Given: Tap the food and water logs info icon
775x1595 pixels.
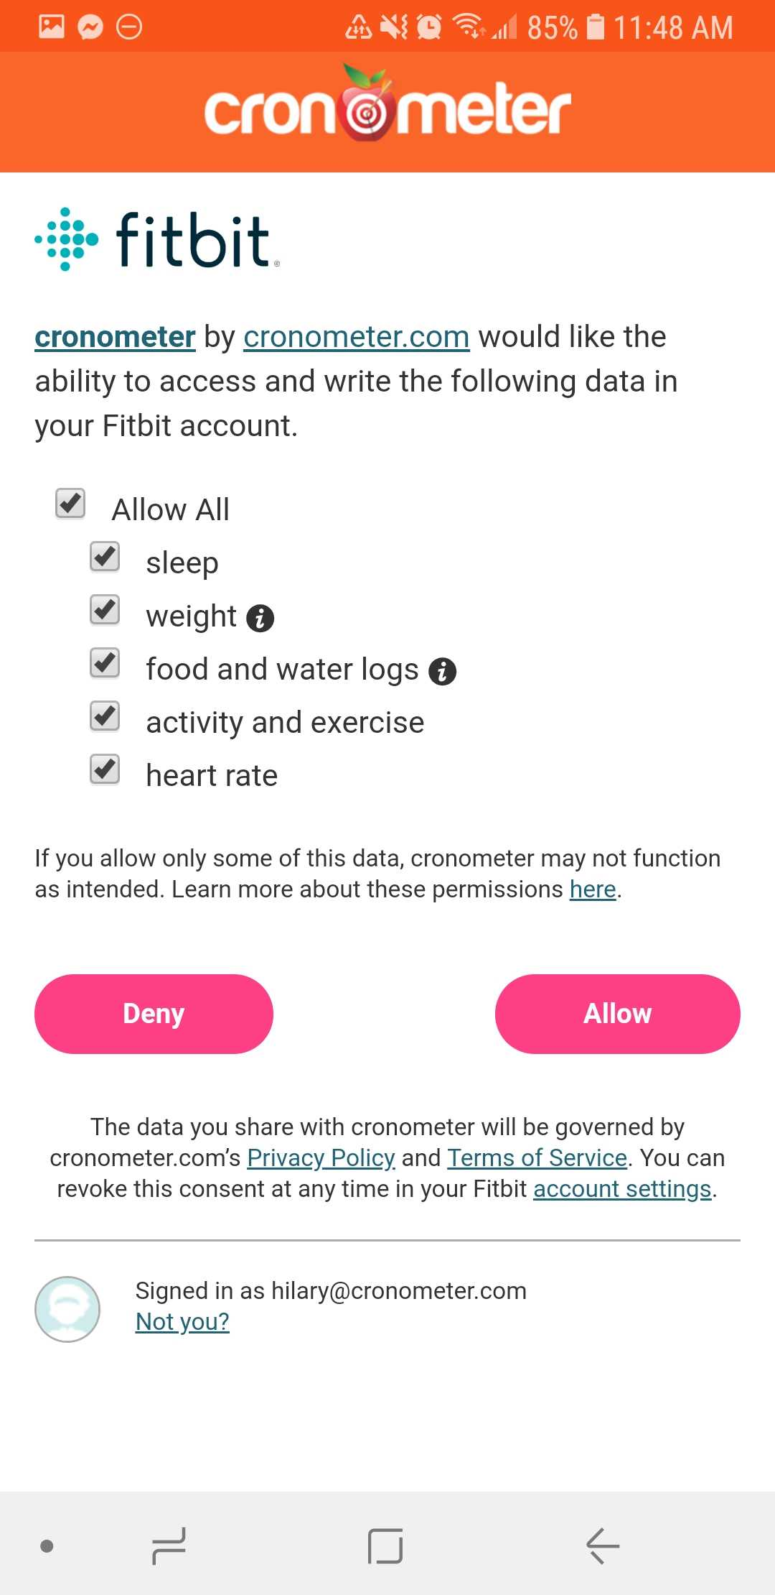Looking at the screenshot, I should pos(442,671).
